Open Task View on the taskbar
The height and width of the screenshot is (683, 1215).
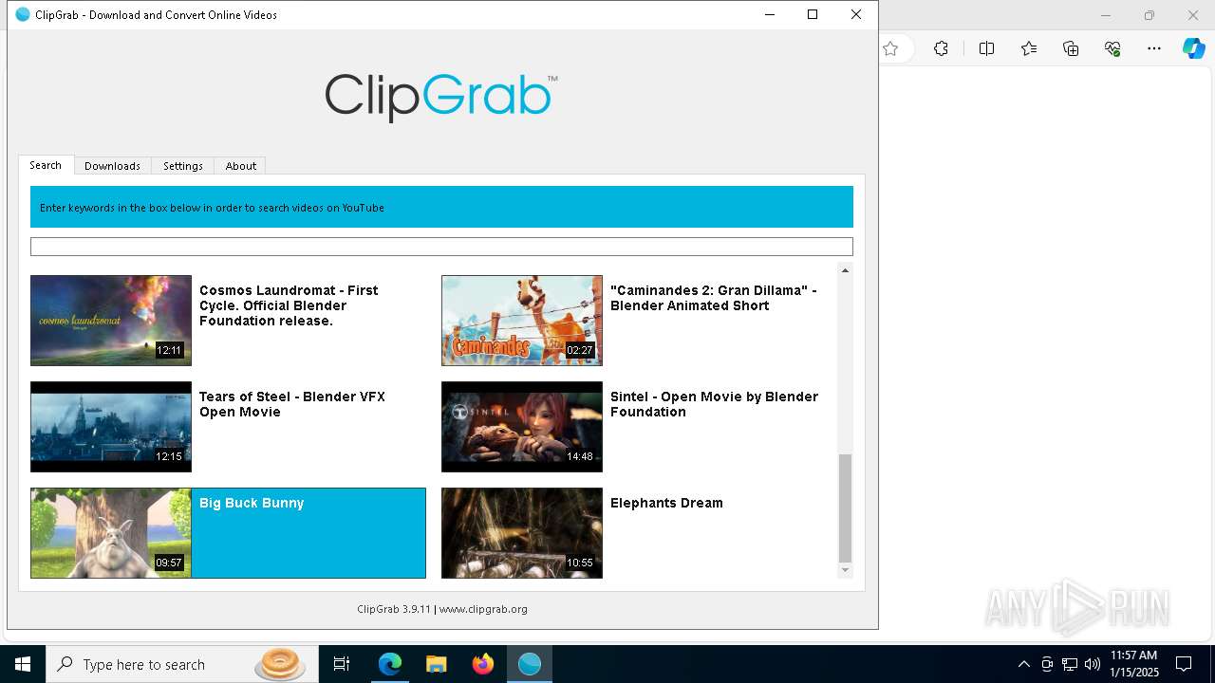click(x=342, y=664)
